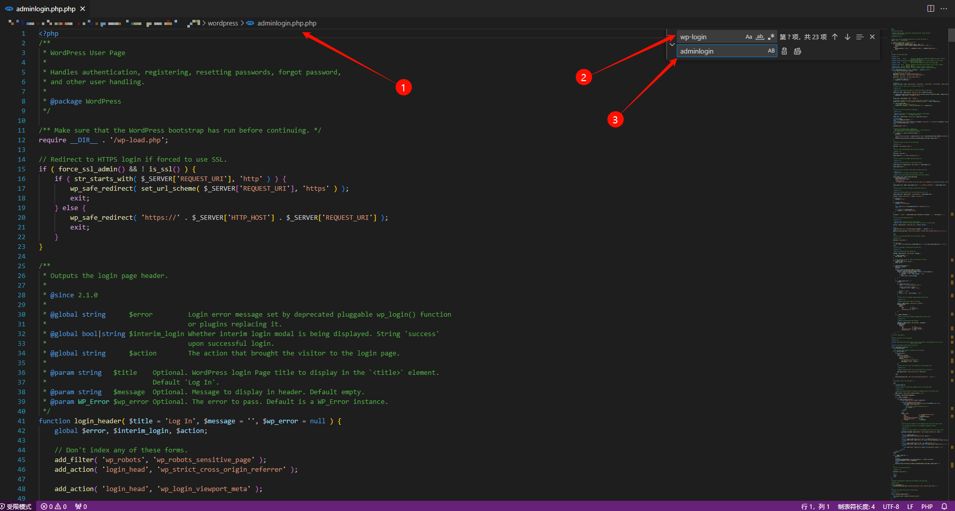This screenshot has width=955, height=511.
Task: Go to previous match arrow
Action: coord(835,37)
